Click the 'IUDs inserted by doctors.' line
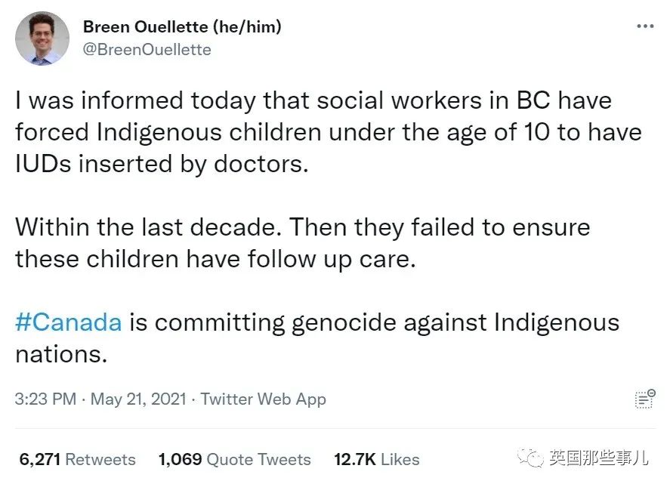The width and height of the screenshot is (670, 487). click(162, 164)
